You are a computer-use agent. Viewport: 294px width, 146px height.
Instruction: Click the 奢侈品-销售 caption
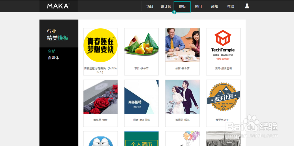click(x=101, y=120)
